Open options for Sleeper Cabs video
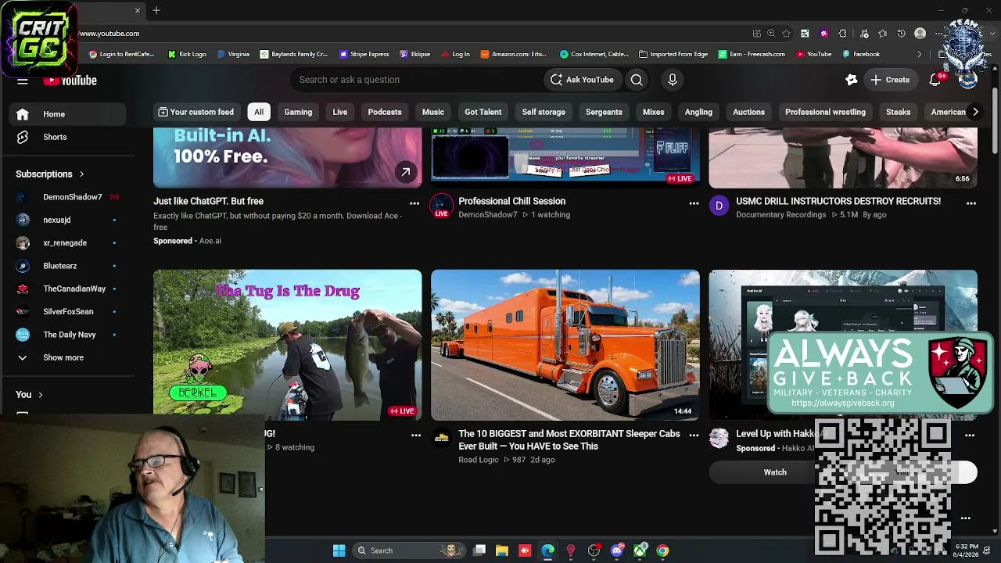1001x563 pixels. [694, 436]
